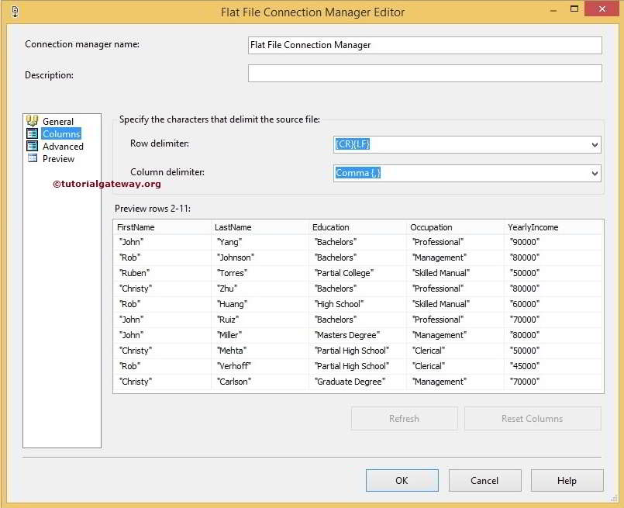Screen dimensions: 624x508
Task: Click the Refresh button
Action: pos(404,418)
